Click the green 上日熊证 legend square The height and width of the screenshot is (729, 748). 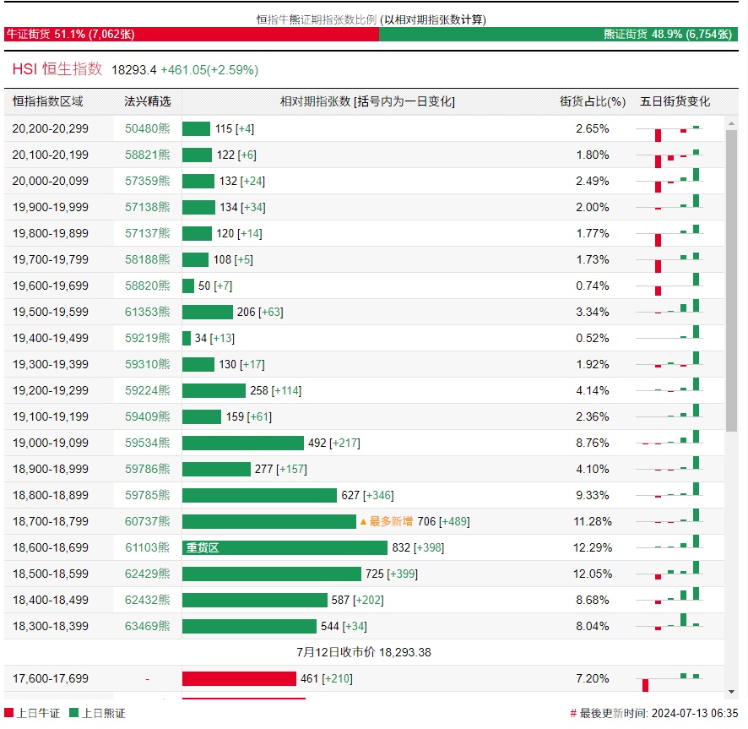click(74, 713)
